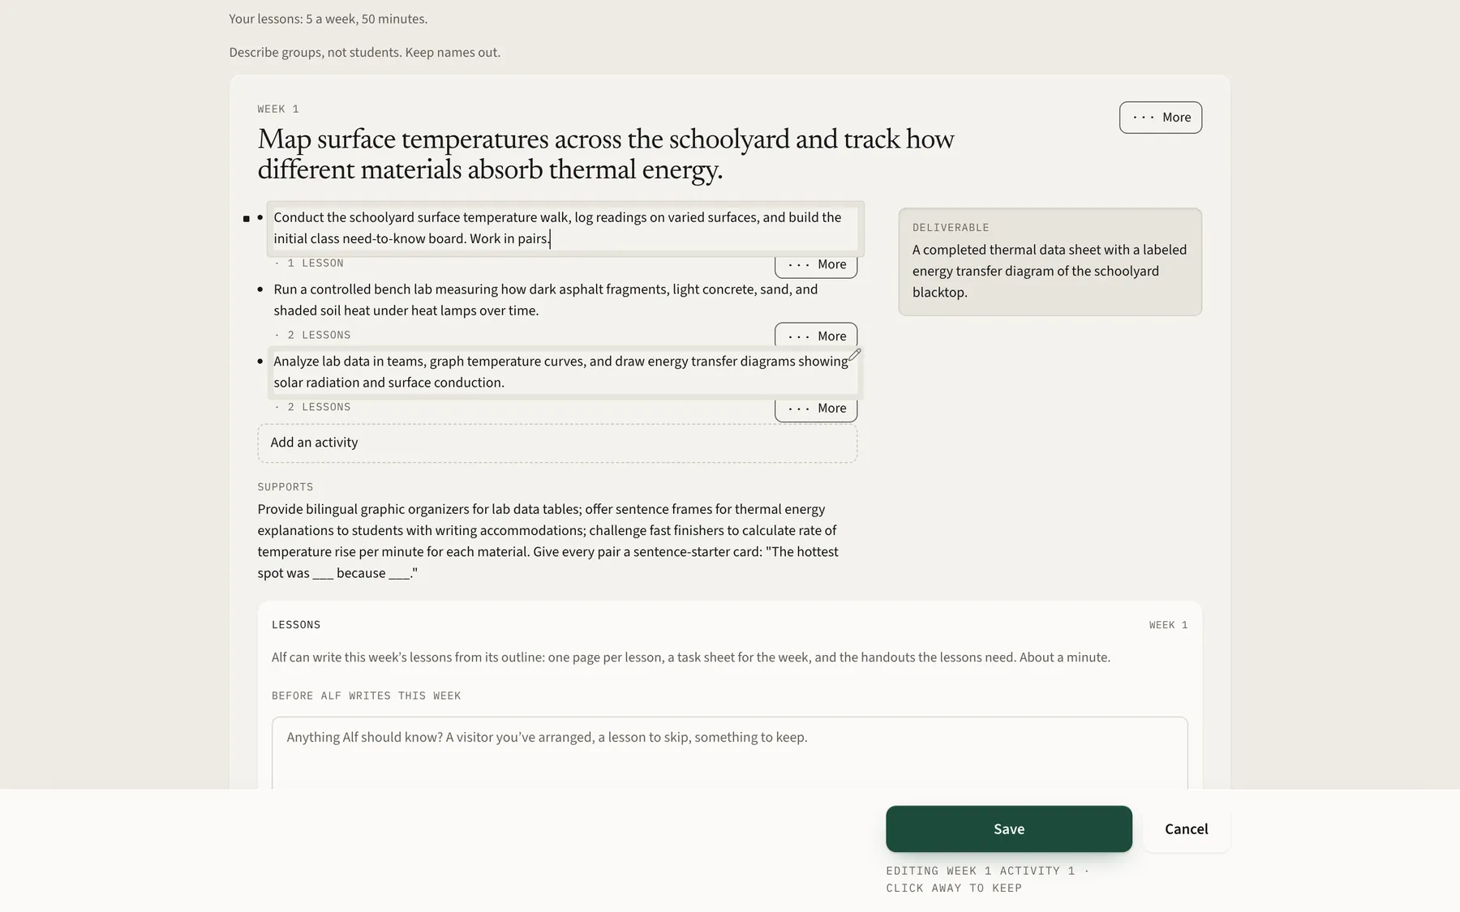Screen dimensions: 1460x912
Task: Click the 'LESSONS' section heading
Action: click(x=296, y=625)
